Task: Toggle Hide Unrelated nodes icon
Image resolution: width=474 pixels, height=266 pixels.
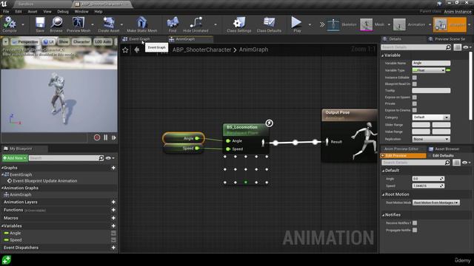Action: point(196,24)
